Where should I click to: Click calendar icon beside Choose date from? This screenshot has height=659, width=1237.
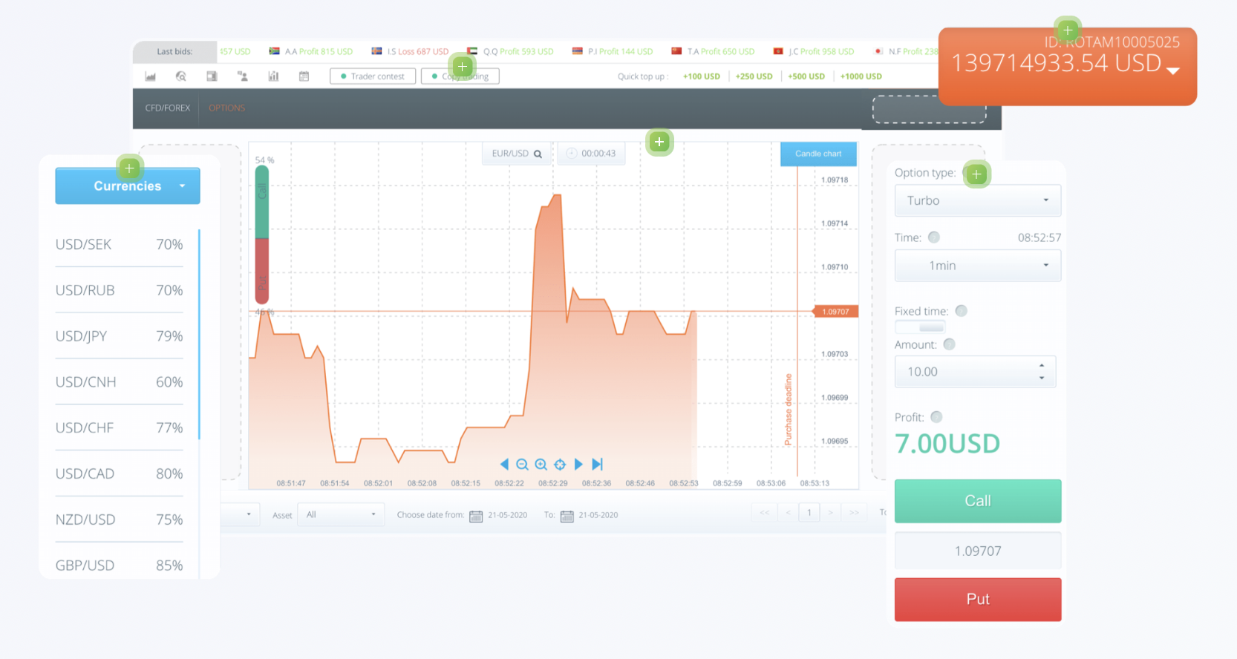click(x=476, y=516)
